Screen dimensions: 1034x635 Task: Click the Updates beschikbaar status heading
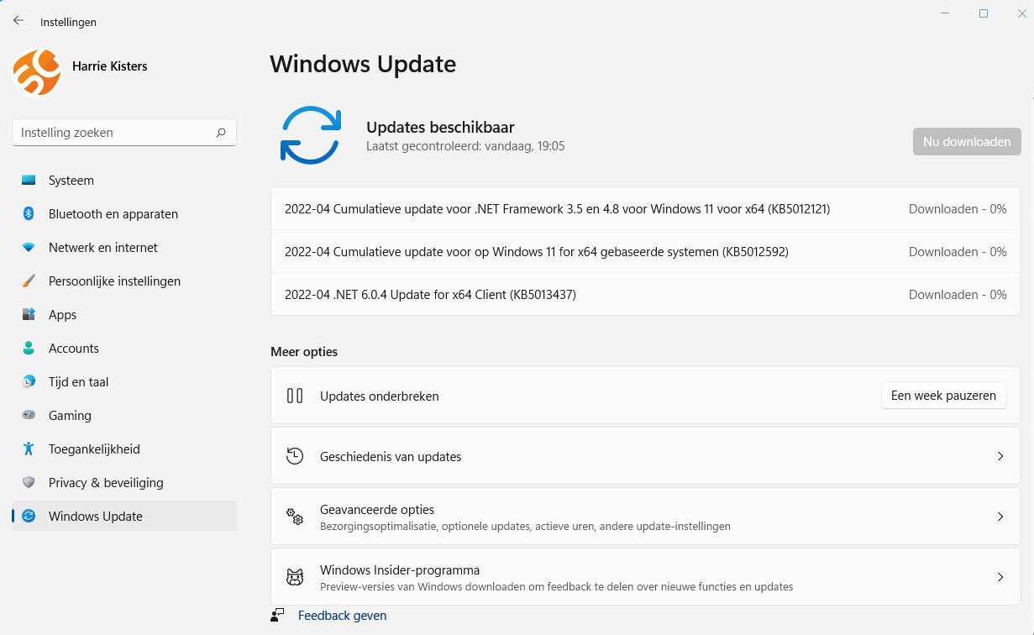(x=440, y=128)
